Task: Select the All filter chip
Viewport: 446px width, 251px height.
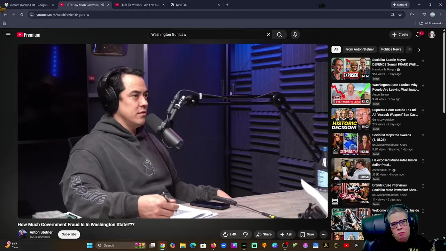Action: click(336, 50)
